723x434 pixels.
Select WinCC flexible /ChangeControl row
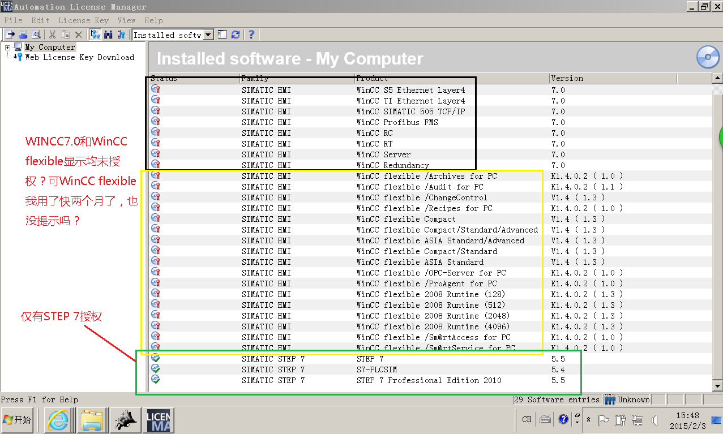click(422, 197)
